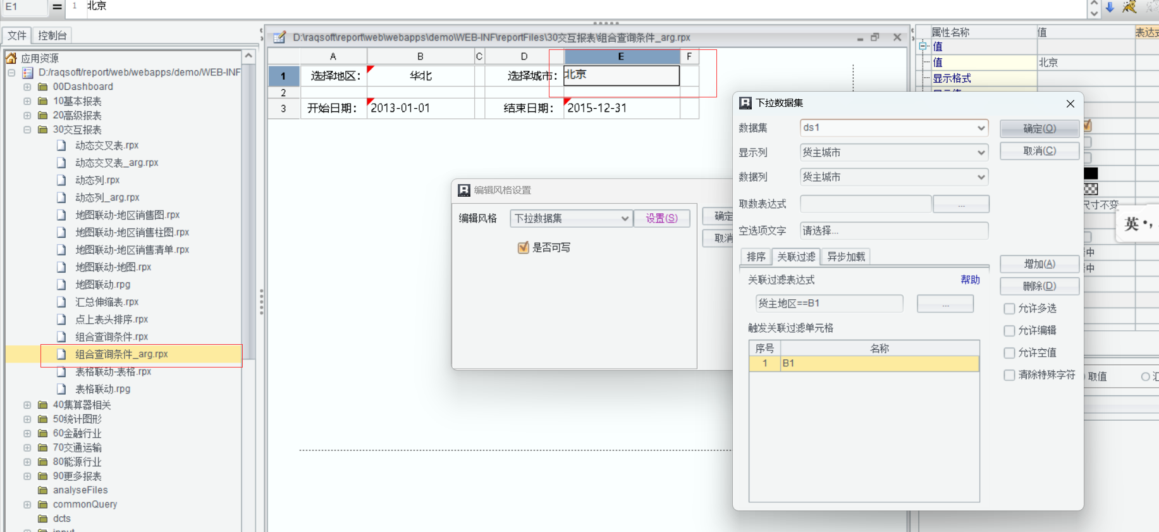Click the equals sign formula button
The height and width of the screenshot is (532, 1159).
[x=58, y=7]
